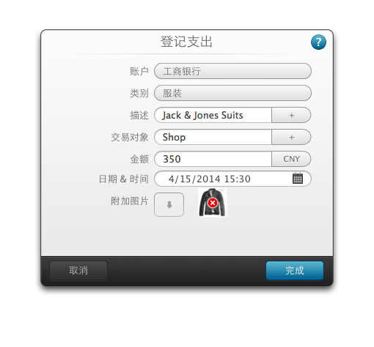Image resolution: width=374 pixels, height=347 pixels.
Task: Click the 日期 & 时间 label
Action: 123,179
